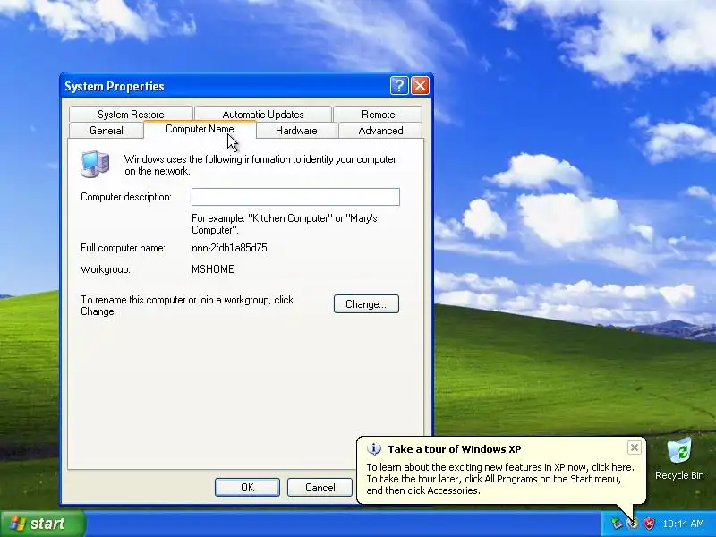Click the Security Center red shield tray icon

[649, 524]
